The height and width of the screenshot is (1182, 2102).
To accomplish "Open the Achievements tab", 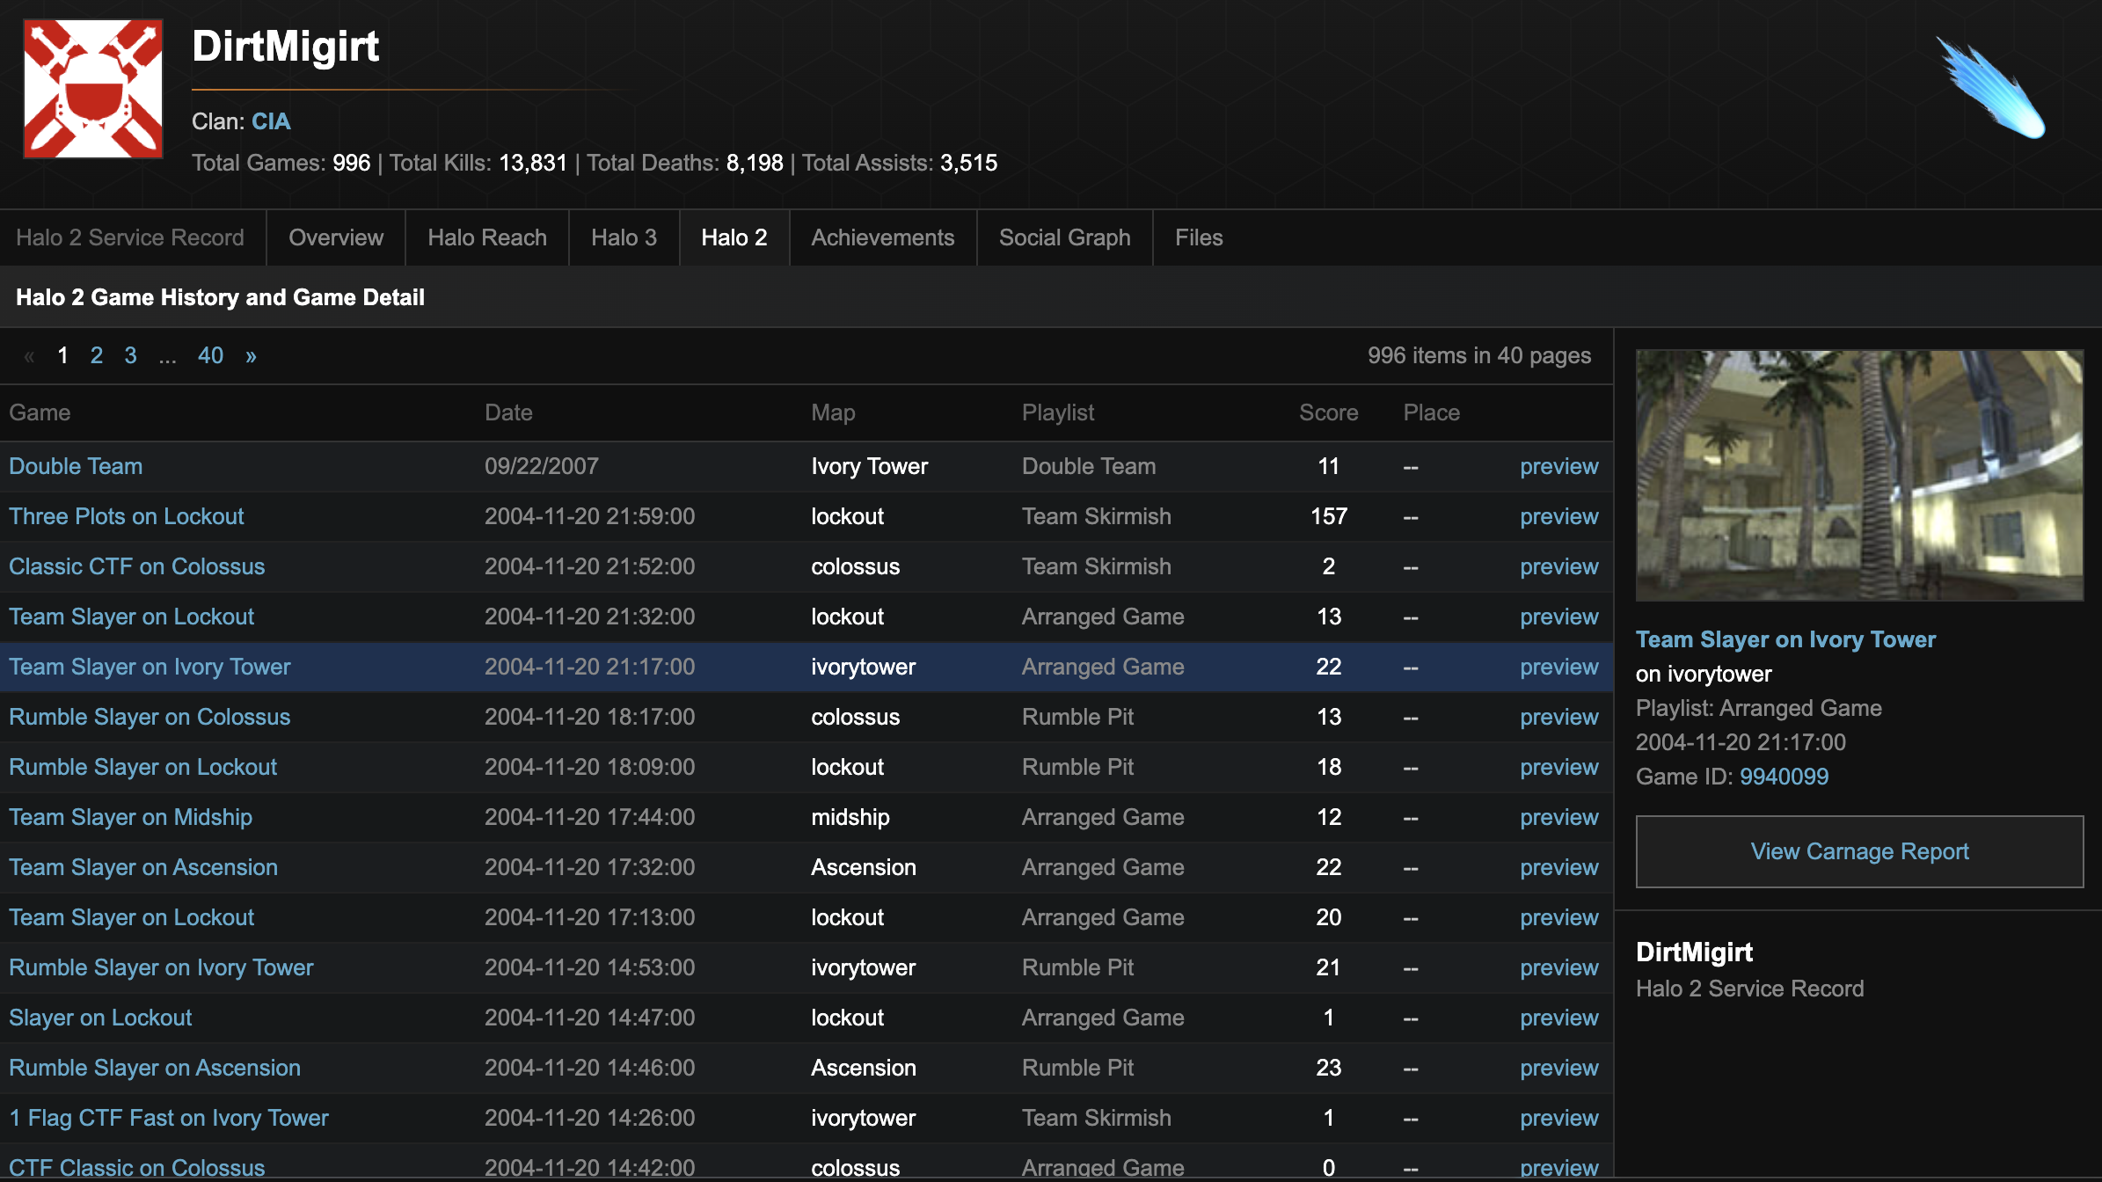I will point(883,237).
